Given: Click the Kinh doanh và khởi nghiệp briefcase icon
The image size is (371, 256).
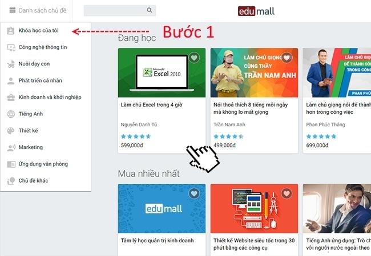Looking at the screenshot, I should click(x=11, y=97).
